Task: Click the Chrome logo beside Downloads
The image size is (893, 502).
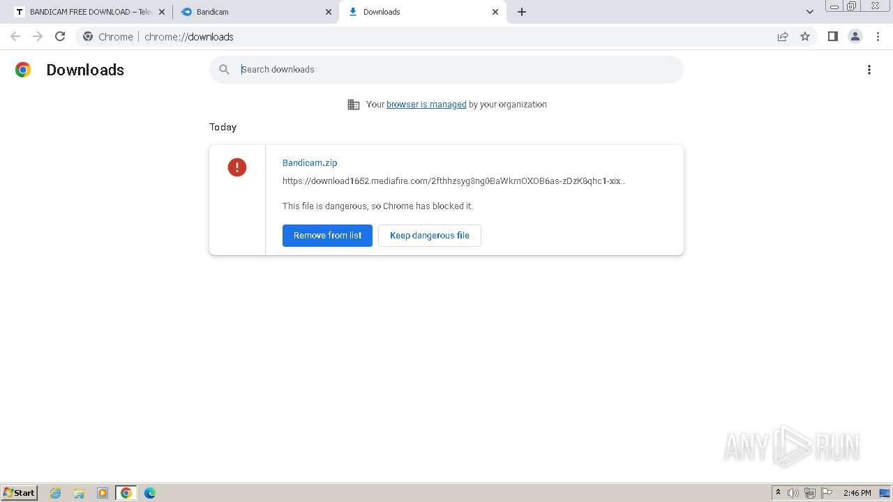Action: pyautogui.click(x=23, y=70)
